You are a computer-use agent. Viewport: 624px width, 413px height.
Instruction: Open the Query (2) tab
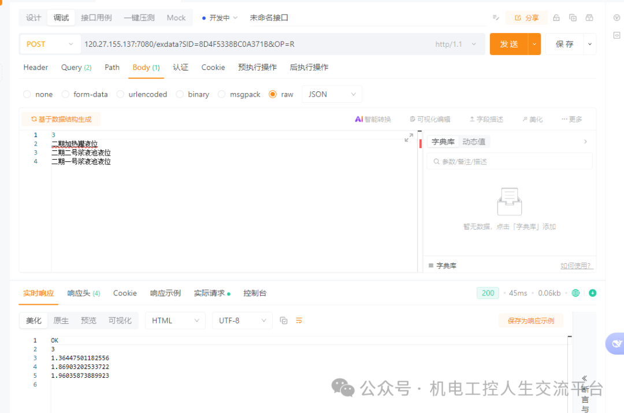coord(76,67)
